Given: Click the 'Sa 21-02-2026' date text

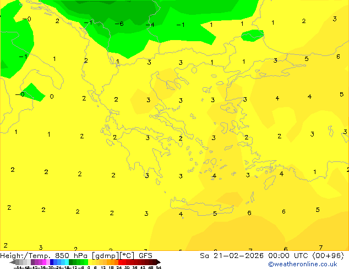Looking at the screenshot, I should click(x=232, y=256).
